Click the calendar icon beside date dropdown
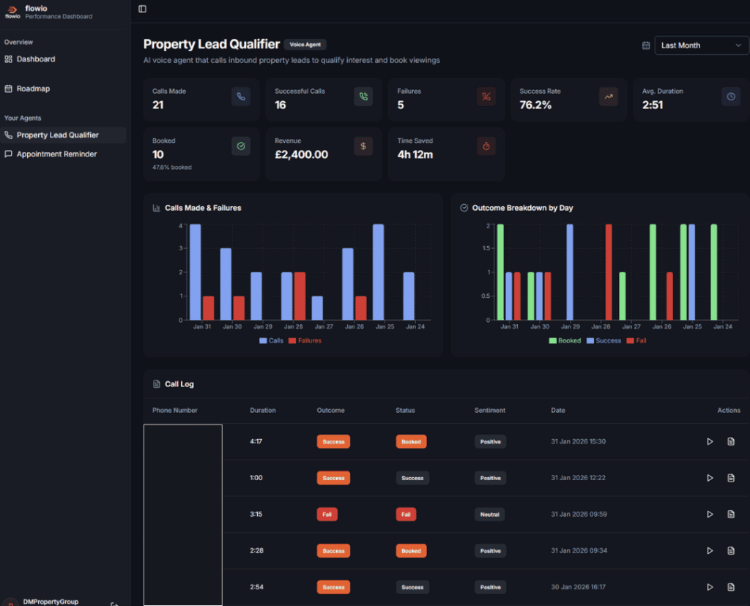 pos(646,45)
